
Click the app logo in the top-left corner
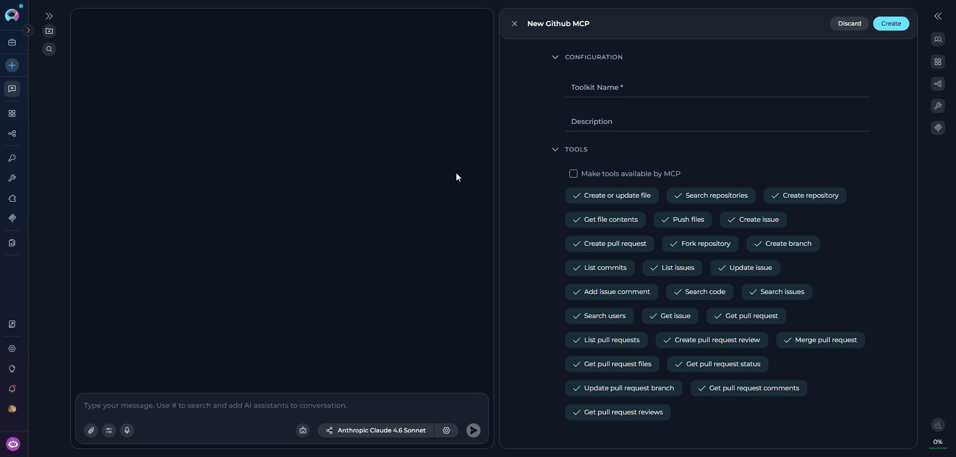click(x=12, y=15)
